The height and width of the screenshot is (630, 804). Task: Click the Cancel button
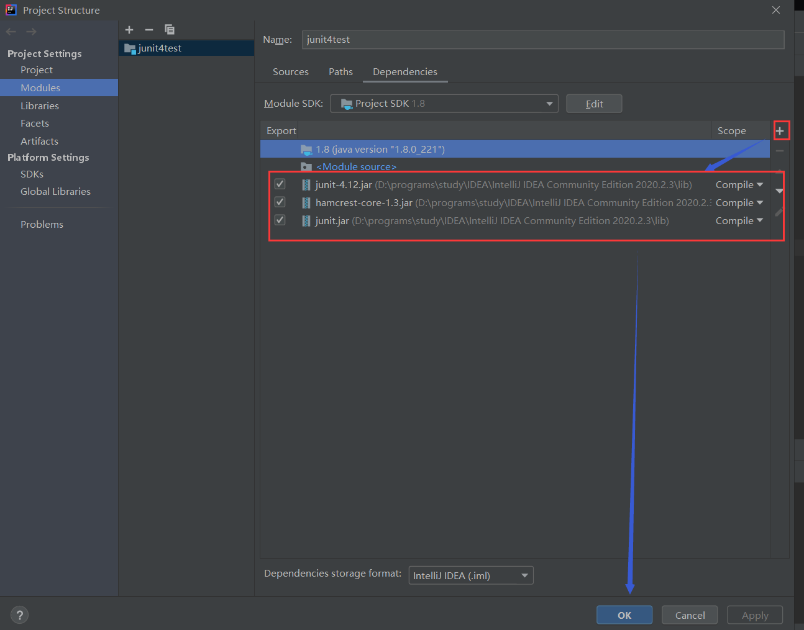(x=690, y=615)
